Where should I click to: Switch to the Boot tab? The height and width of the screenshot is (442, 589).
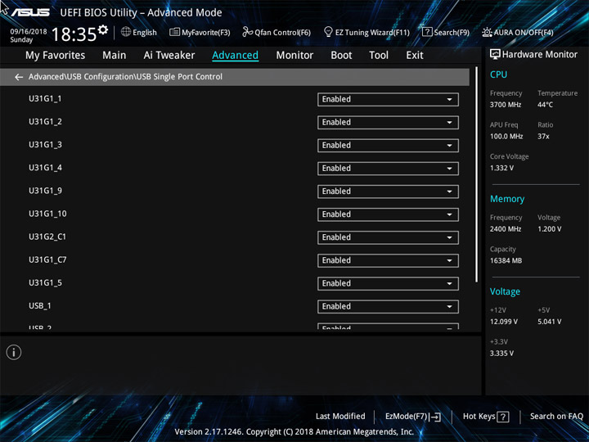click(x=341, y=56)
